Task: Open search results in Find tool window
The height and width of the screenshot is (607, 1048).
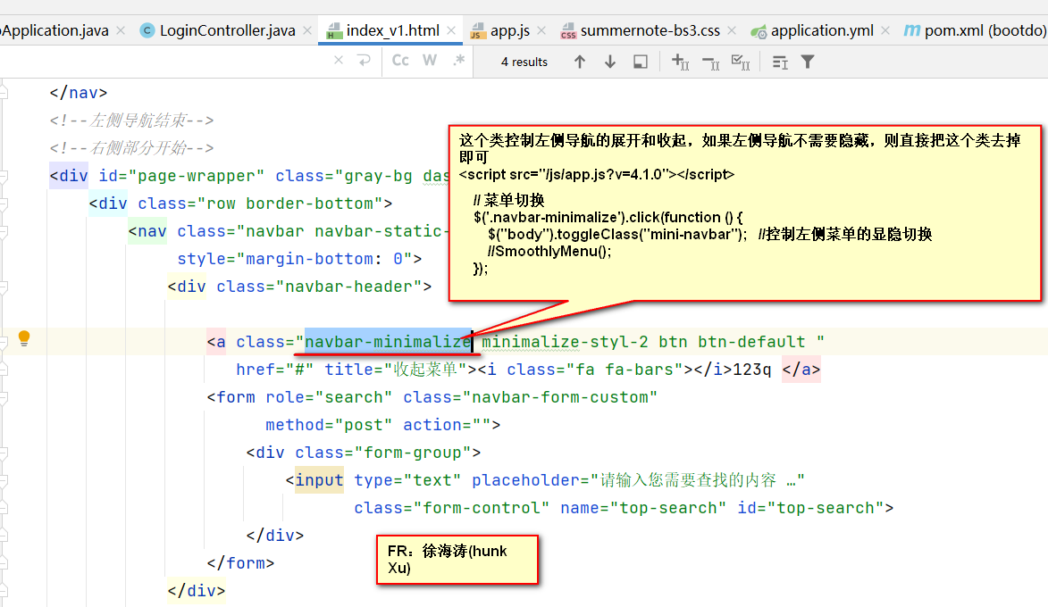Action: click(x=641, y=62)
